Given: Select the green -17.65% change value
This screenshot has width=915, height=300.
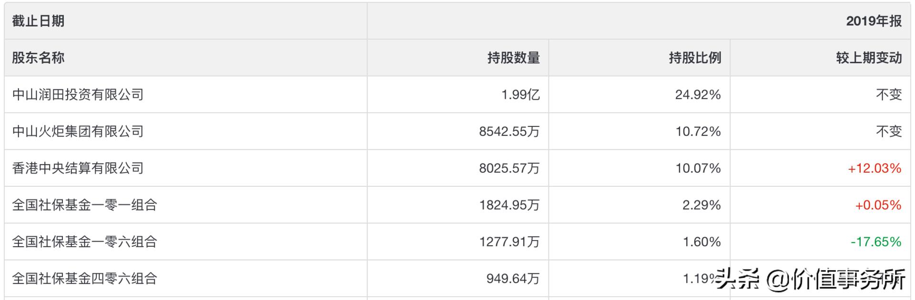Looking at the screenshot, I should 876,242.
